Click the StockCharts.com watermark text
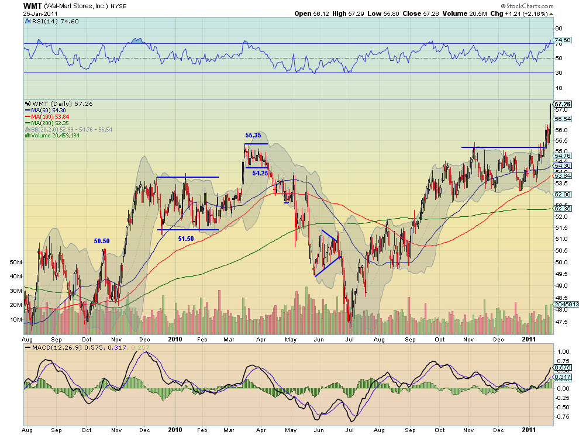Image resolution: width=579 pixels, height=435 pixels. [527, 6]
